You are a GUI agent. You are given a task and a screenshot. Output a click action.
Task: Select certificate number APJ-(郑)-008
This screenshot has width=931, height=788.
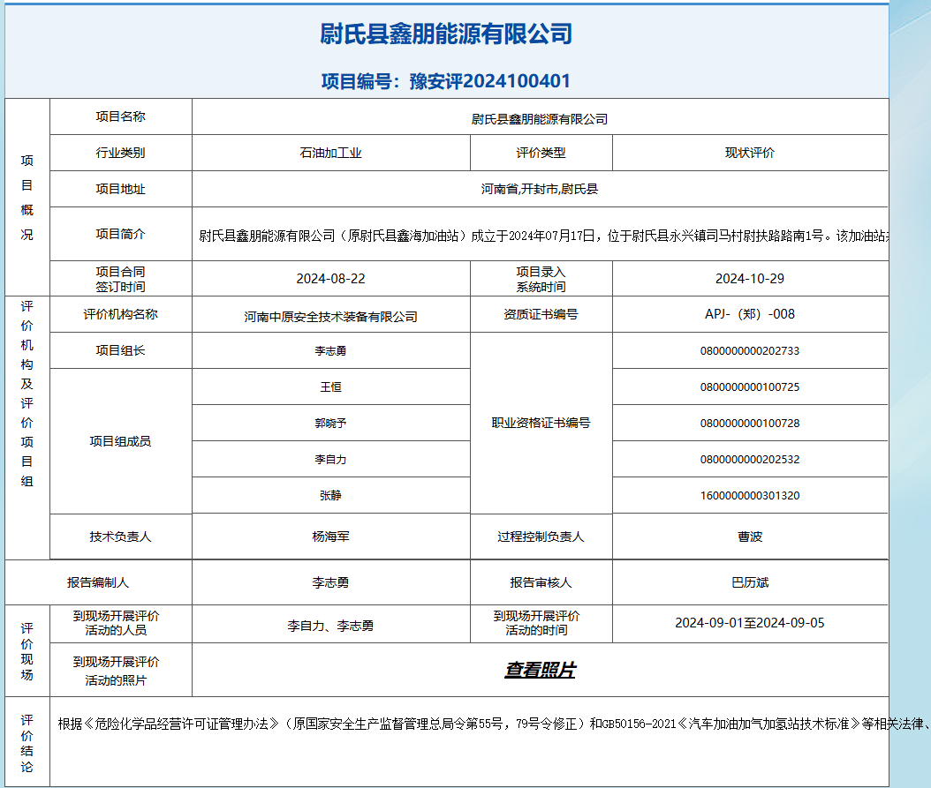coord(750,314)
